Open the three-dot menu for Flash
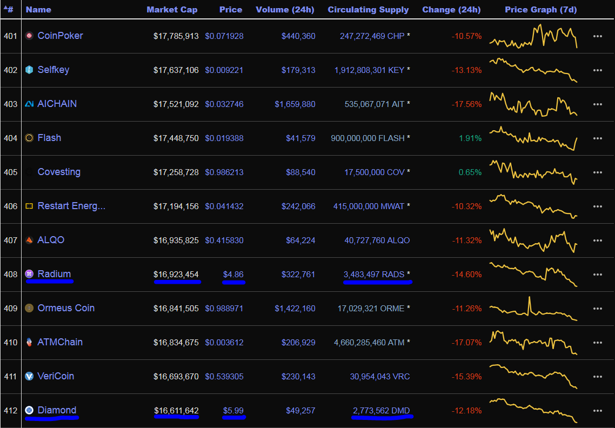Viewport: 615px width, 428px height. click(598, 138)
